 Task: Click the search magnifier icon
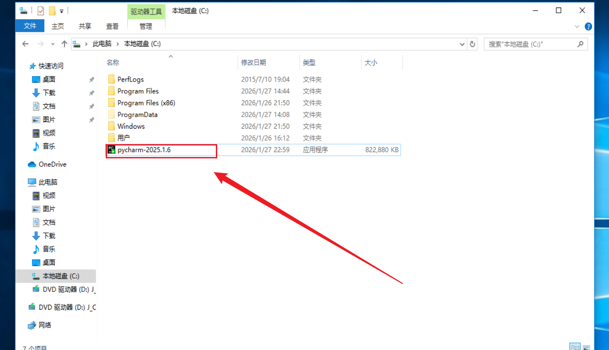click(580, 44)
